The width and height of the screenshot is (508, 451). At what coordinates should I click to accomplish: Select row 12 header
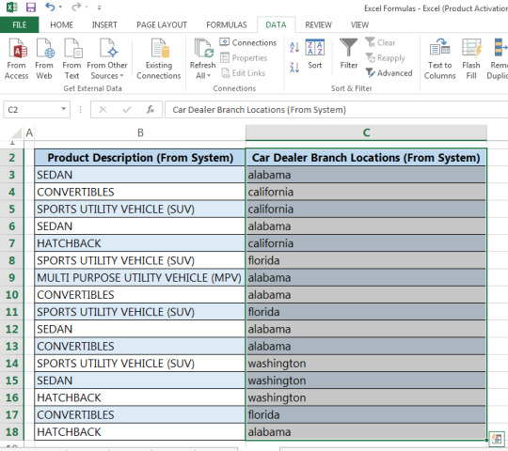11,329
